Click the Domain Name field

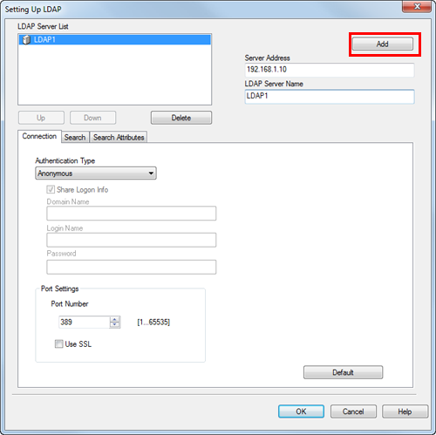pos(131,214)
